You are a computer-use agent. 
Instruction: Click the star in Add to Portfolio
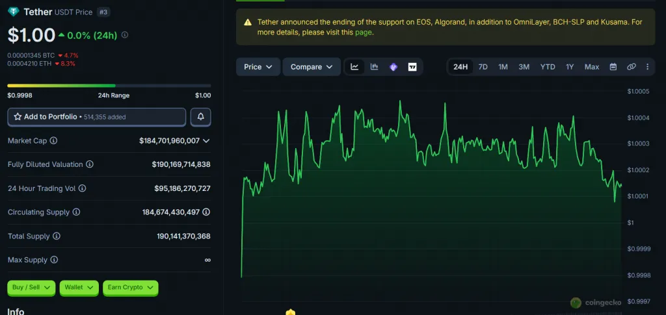(x=18, y=117)
